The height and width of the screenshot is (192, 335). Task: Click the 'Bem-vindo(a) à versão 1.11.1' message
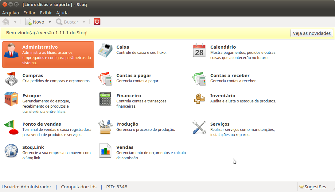pos(47,33)
